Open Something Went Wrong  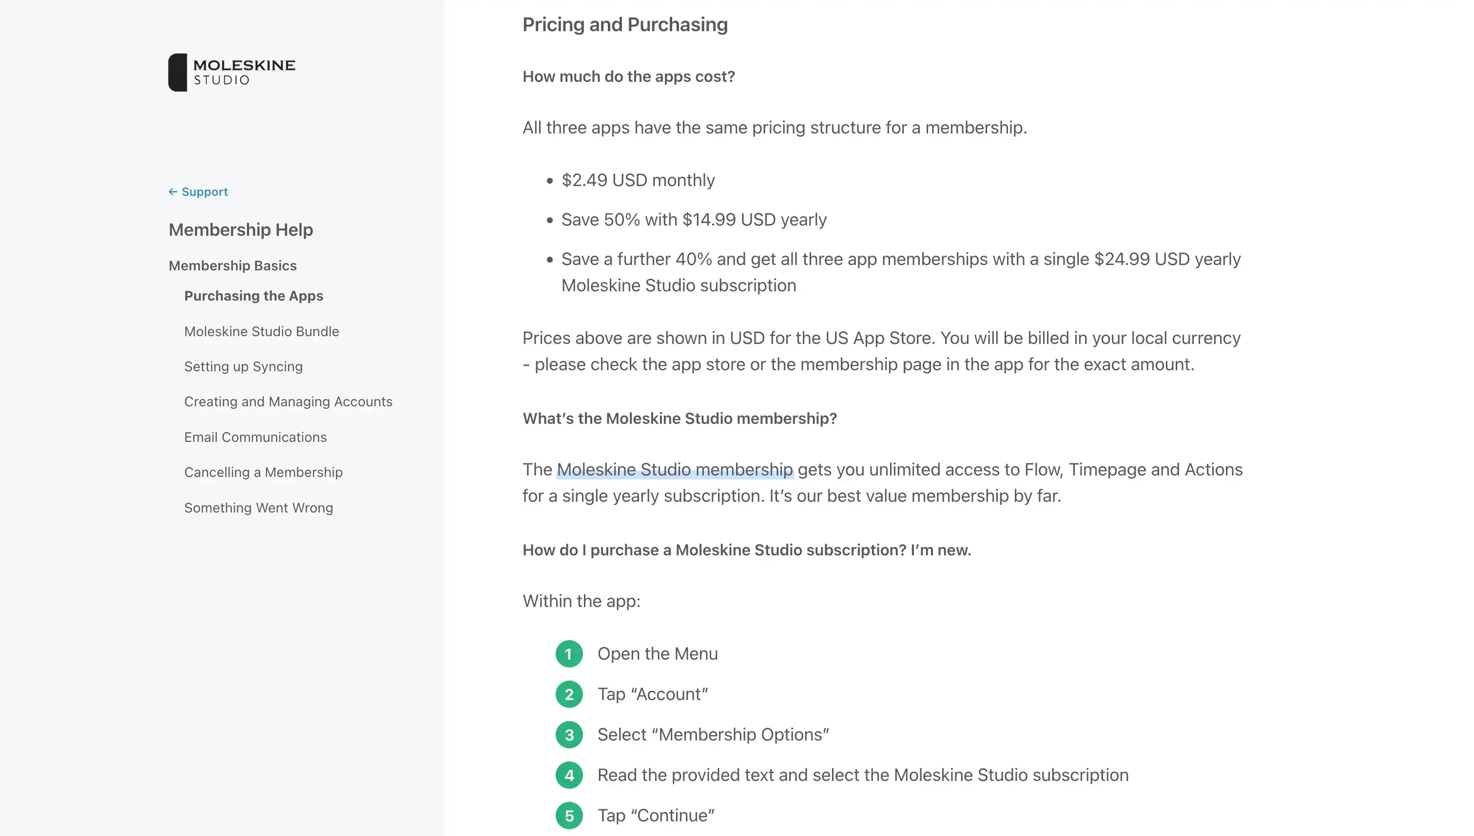coord(258,508)
